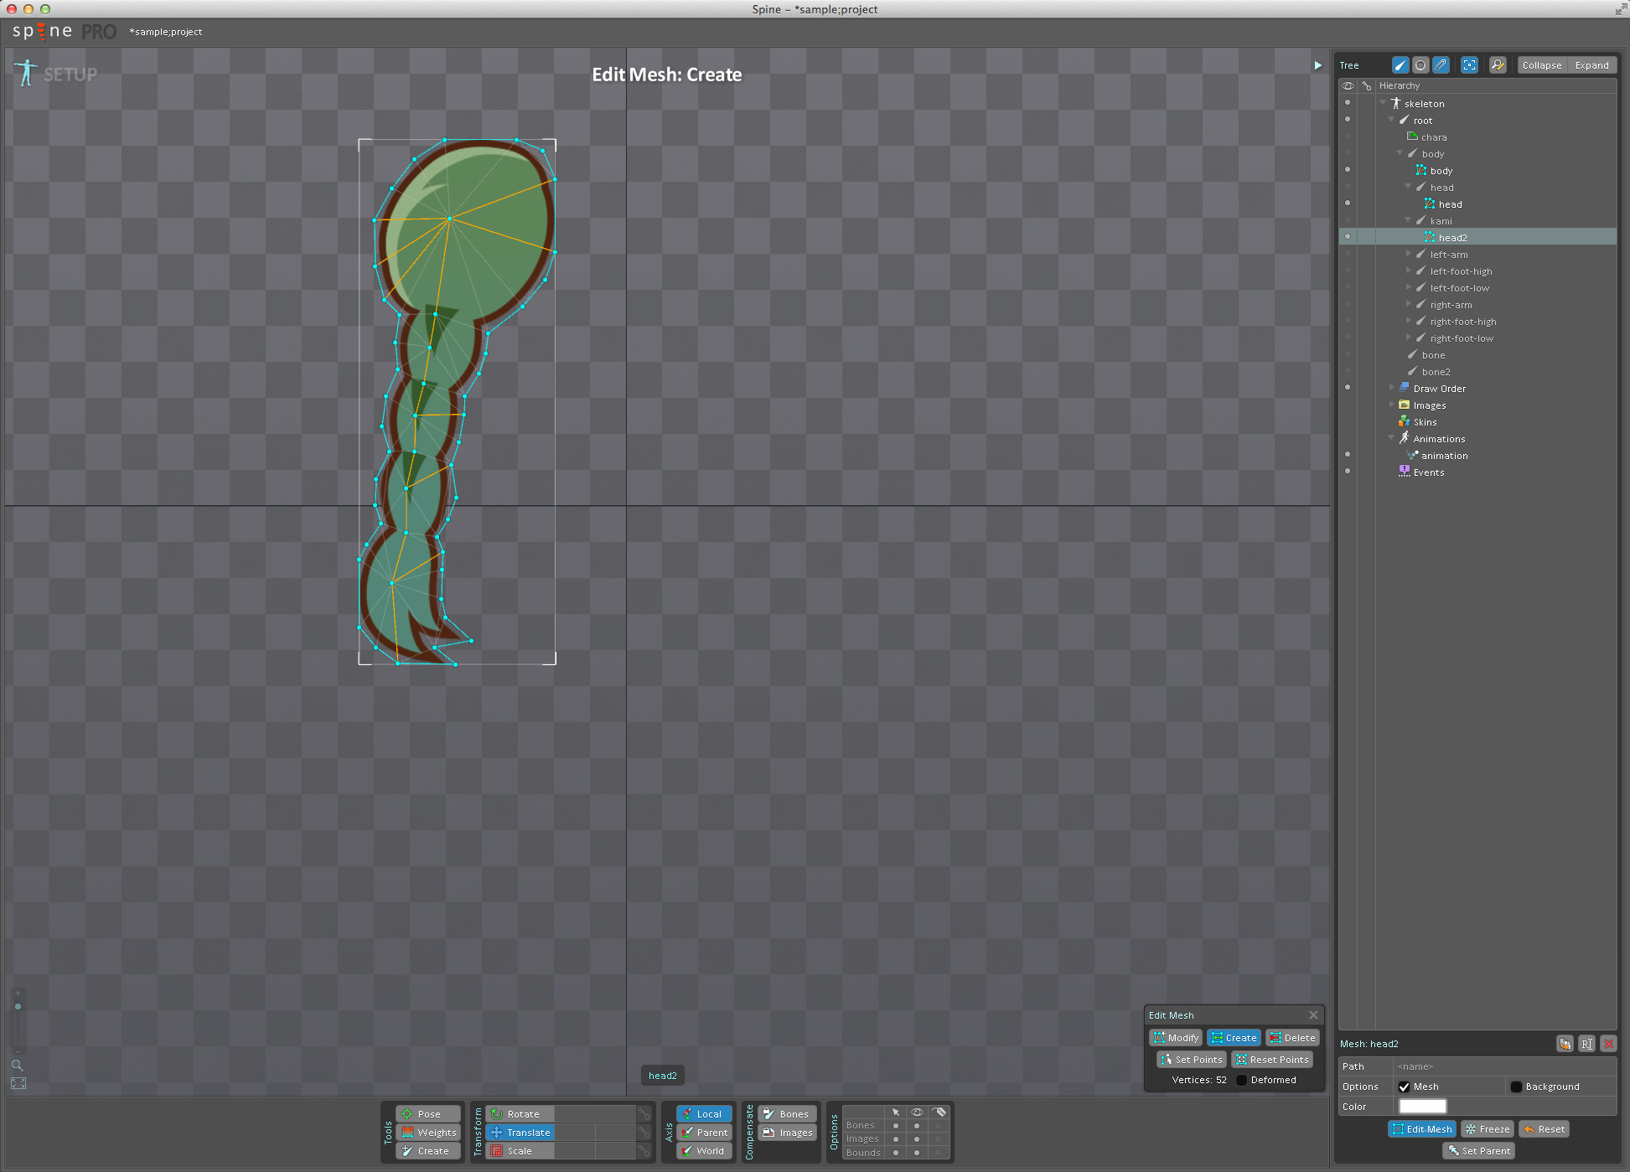Enable Bones compensation
1630x1172 pixels.
point(787,1114)
